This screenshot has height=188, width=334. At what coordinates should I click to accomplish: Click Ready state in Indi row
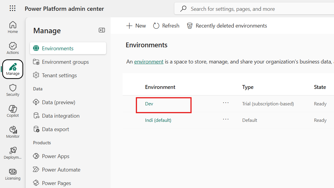point(320,120)
